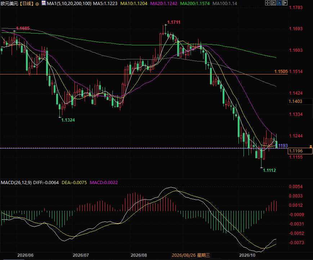
Task: Click the 欧元美元 symbol name
Action: [x=9, y=4]
